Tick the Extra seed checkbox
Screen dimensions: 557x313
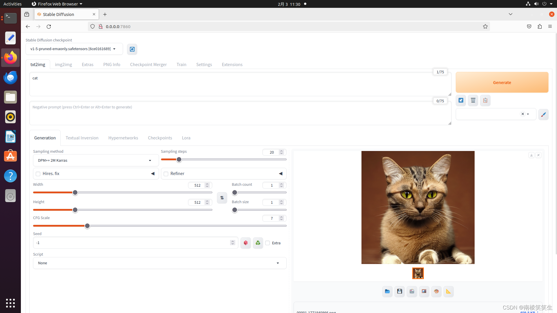267,243
